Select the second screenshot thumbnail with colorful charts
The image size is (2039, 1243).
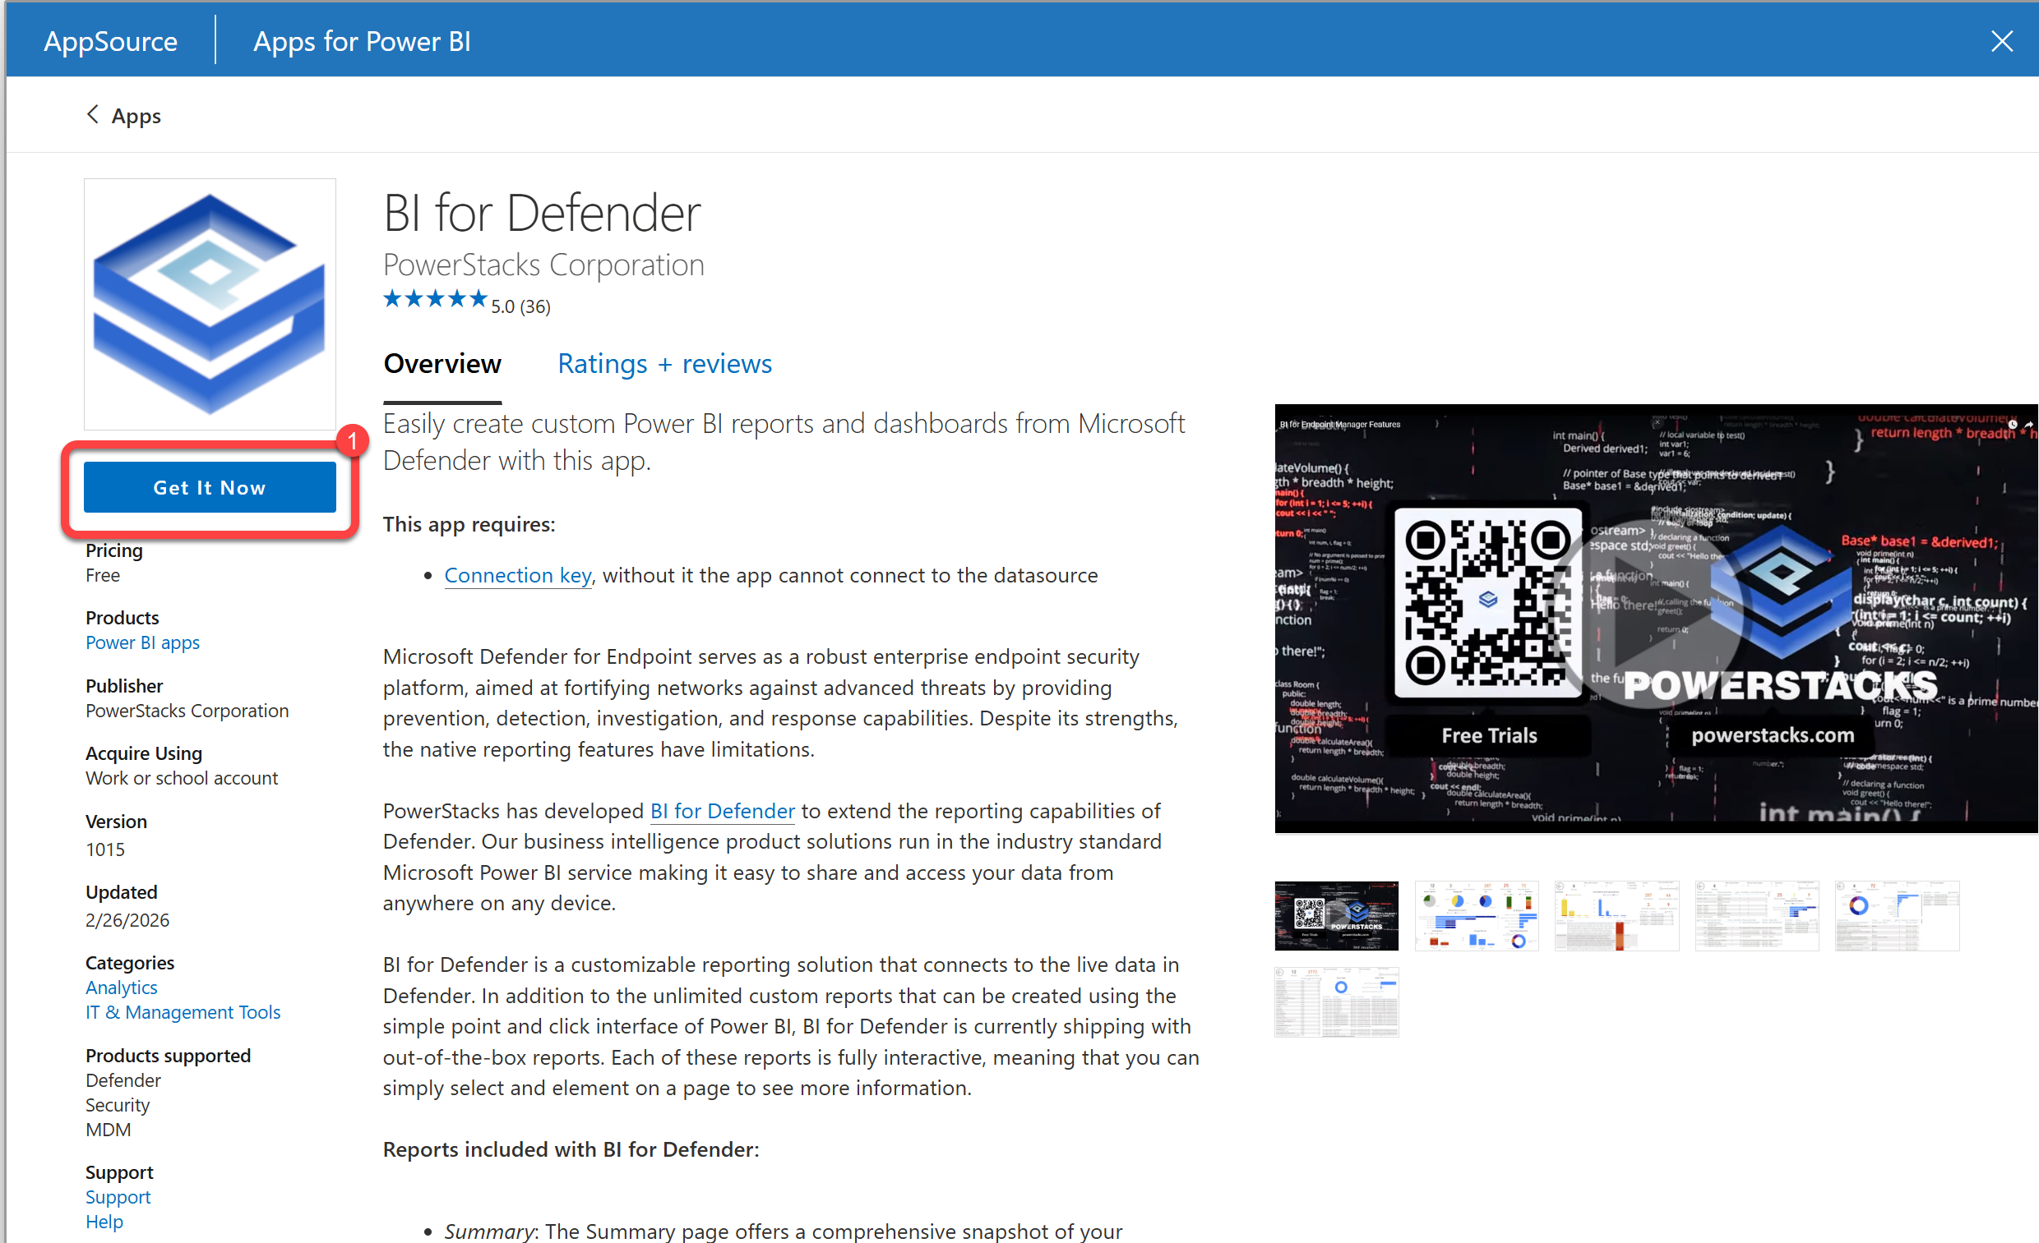pos(1477,916)
